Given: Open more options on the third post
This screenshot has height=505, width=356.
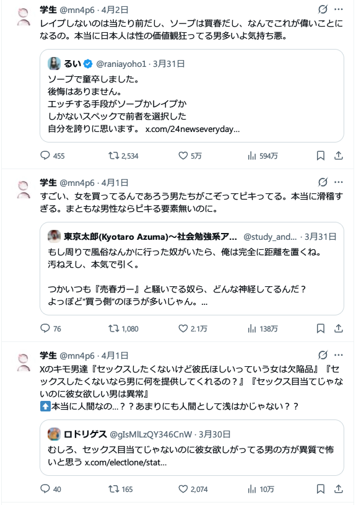Looking at the screenshot, I should point(339,355).
